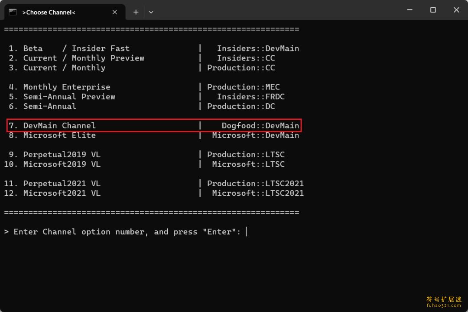Click the "Enter Channel option number" input cursor
This screenshot has width=468, height=312.
246,232
